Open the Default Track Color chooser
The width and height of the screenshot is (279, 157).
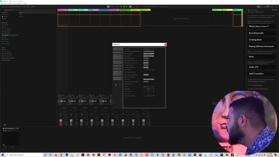[x=149, y=77]
